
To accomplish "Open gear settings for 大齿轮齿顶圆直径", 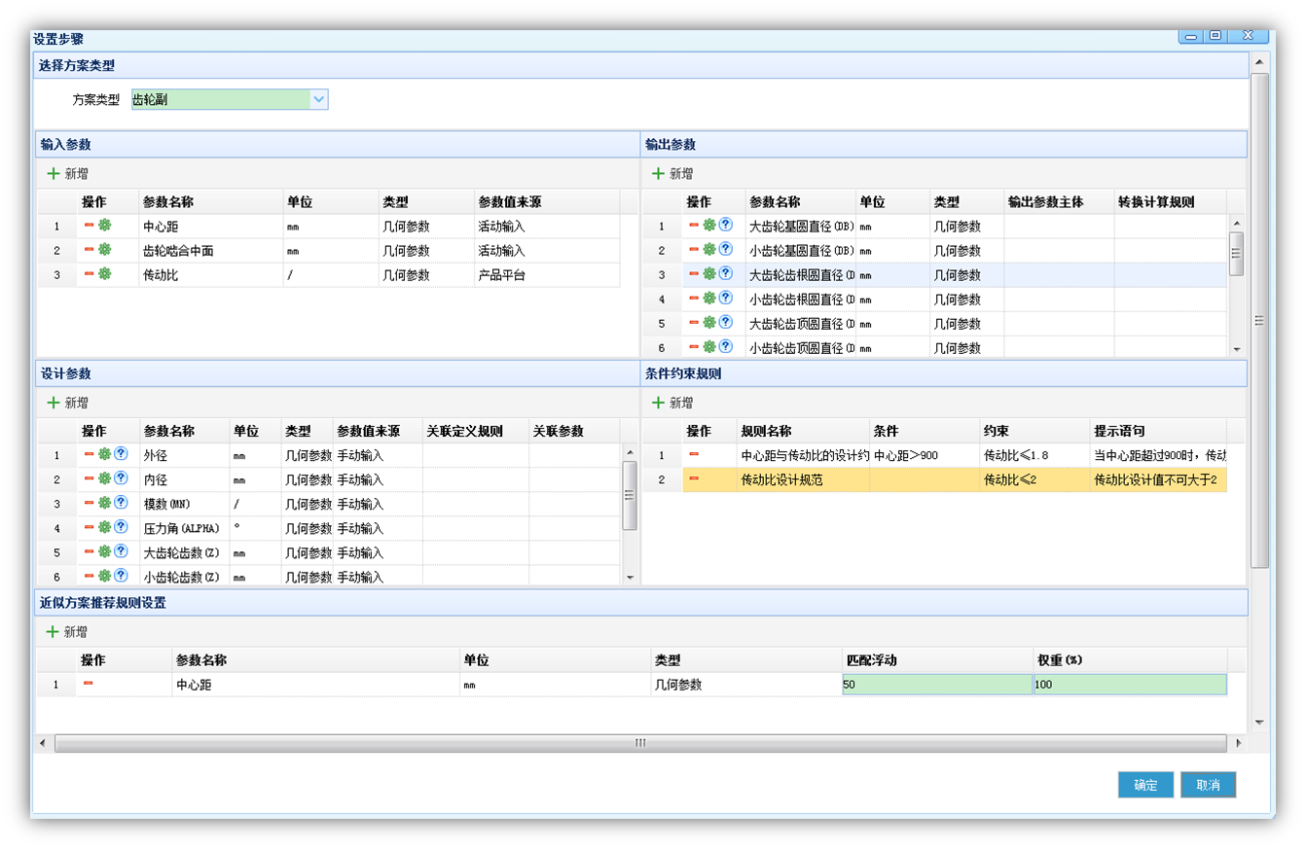I will point(709,323).
